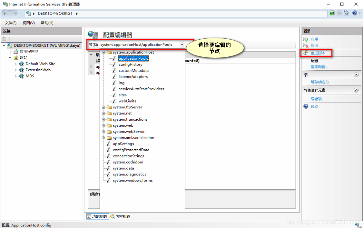Click the server icon for DESKTOP-BOSIKGT node
This screenshot has width=363, height=228.
(10, 45)
